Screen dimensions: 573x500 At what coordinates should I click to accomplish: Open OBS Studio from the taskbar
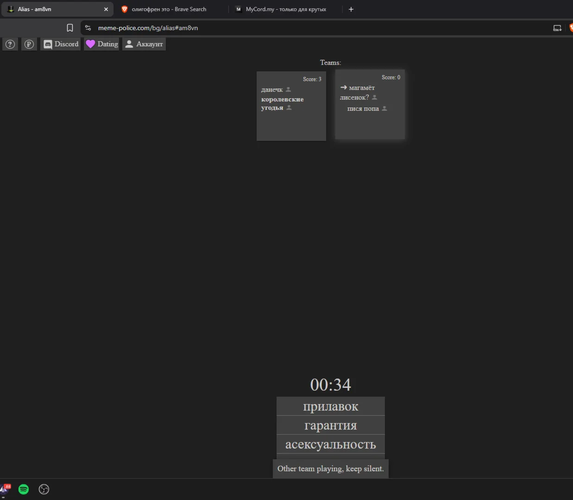pyautogui.click(x=44, y=489)
